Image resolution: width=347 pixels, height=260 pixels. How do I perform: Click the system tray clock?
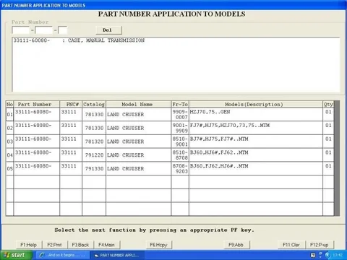click(338, 255)
